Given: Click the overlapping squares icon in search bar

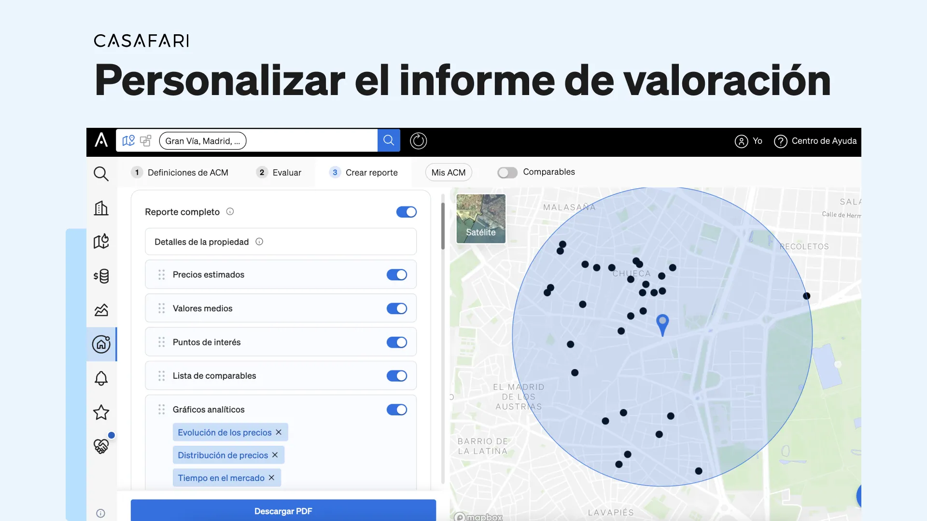Looking at the screenshot, I should coord(145,140).
